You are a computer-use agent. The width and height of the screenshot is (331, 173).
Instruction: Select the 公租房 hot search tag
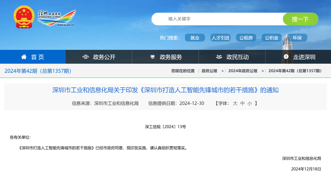246,38
